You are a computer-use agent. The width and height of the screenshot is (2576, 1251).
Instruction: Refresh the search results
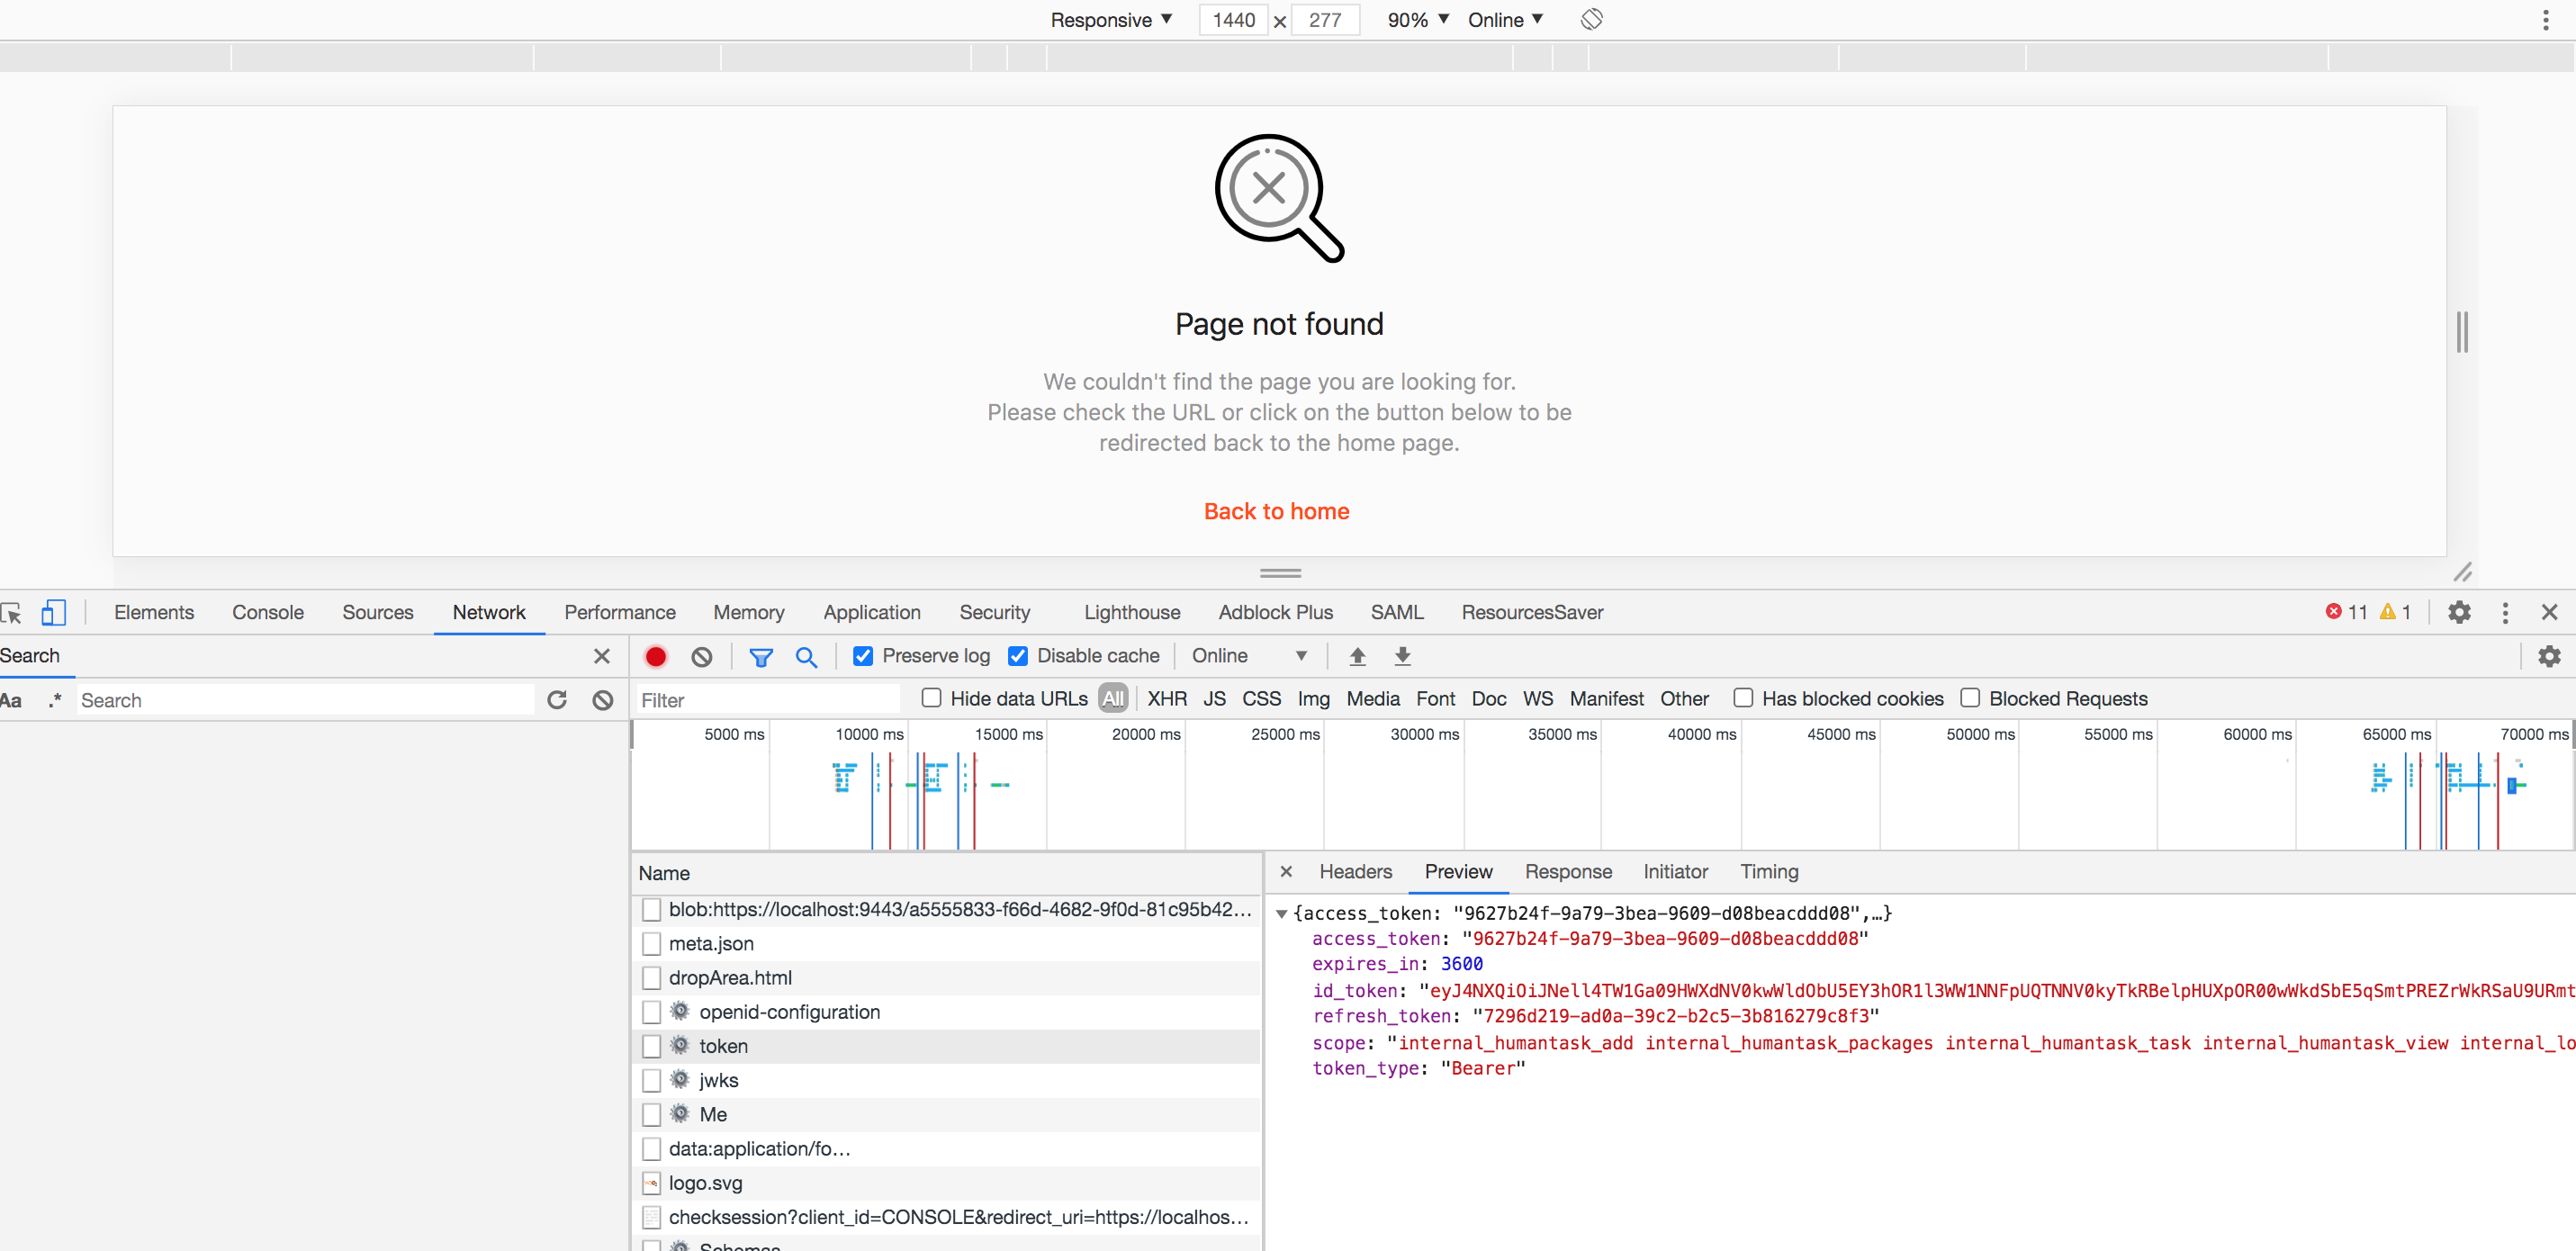click(557, 699)
